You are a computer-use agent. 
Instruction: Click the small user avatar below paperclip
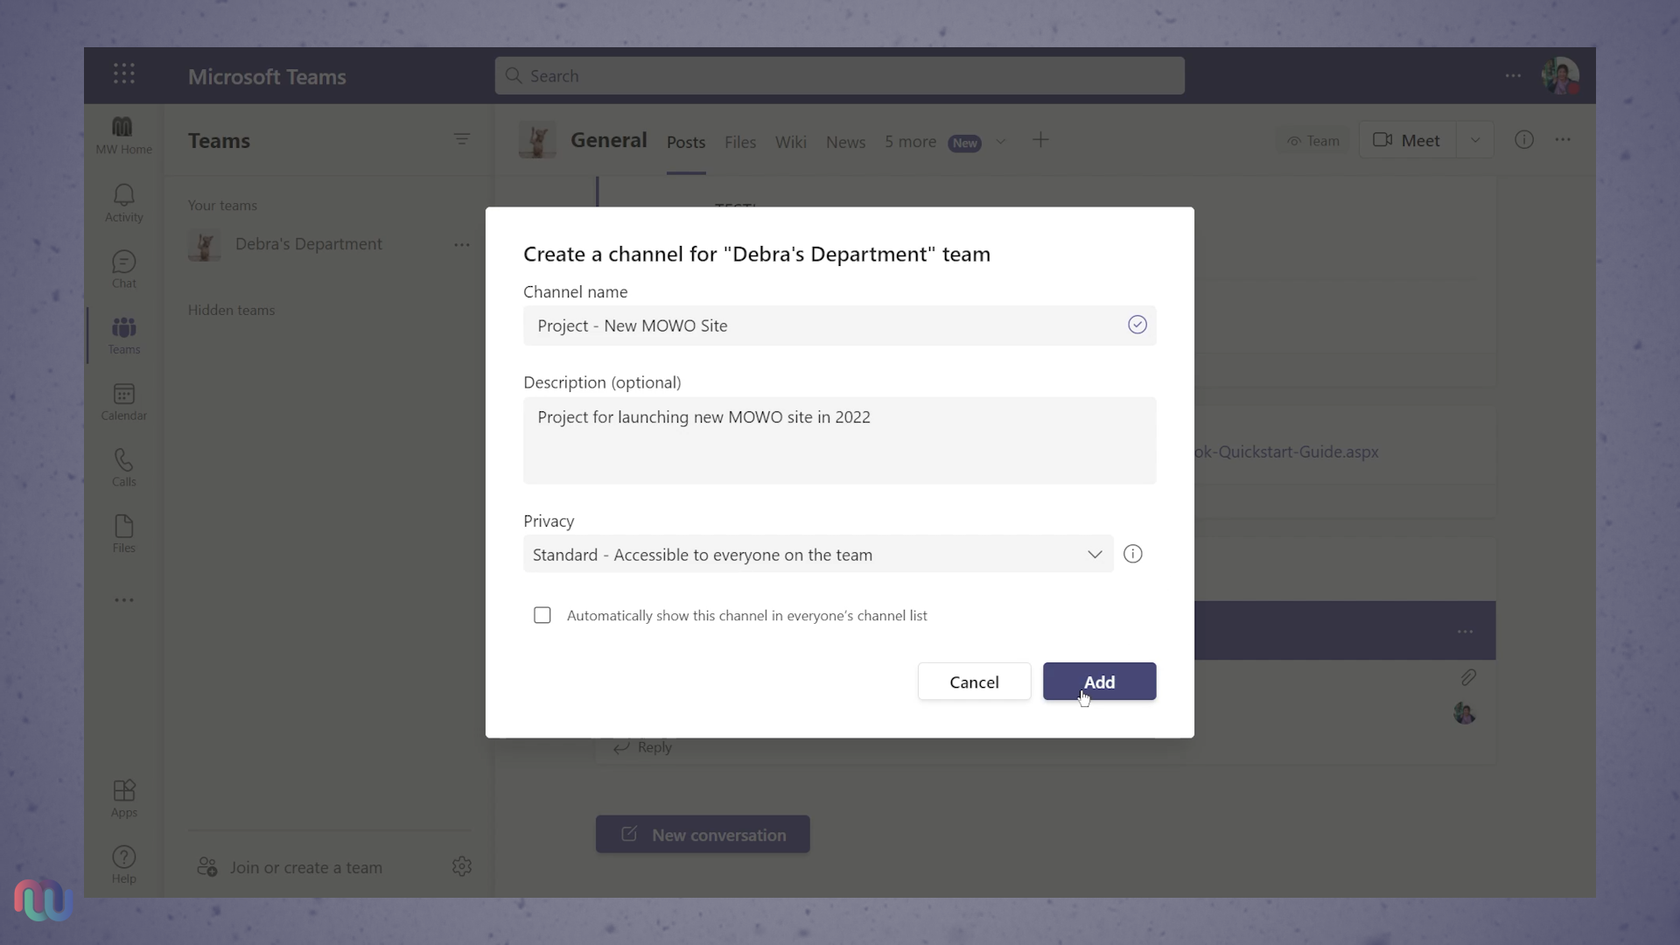click(x=1465, y=713)
